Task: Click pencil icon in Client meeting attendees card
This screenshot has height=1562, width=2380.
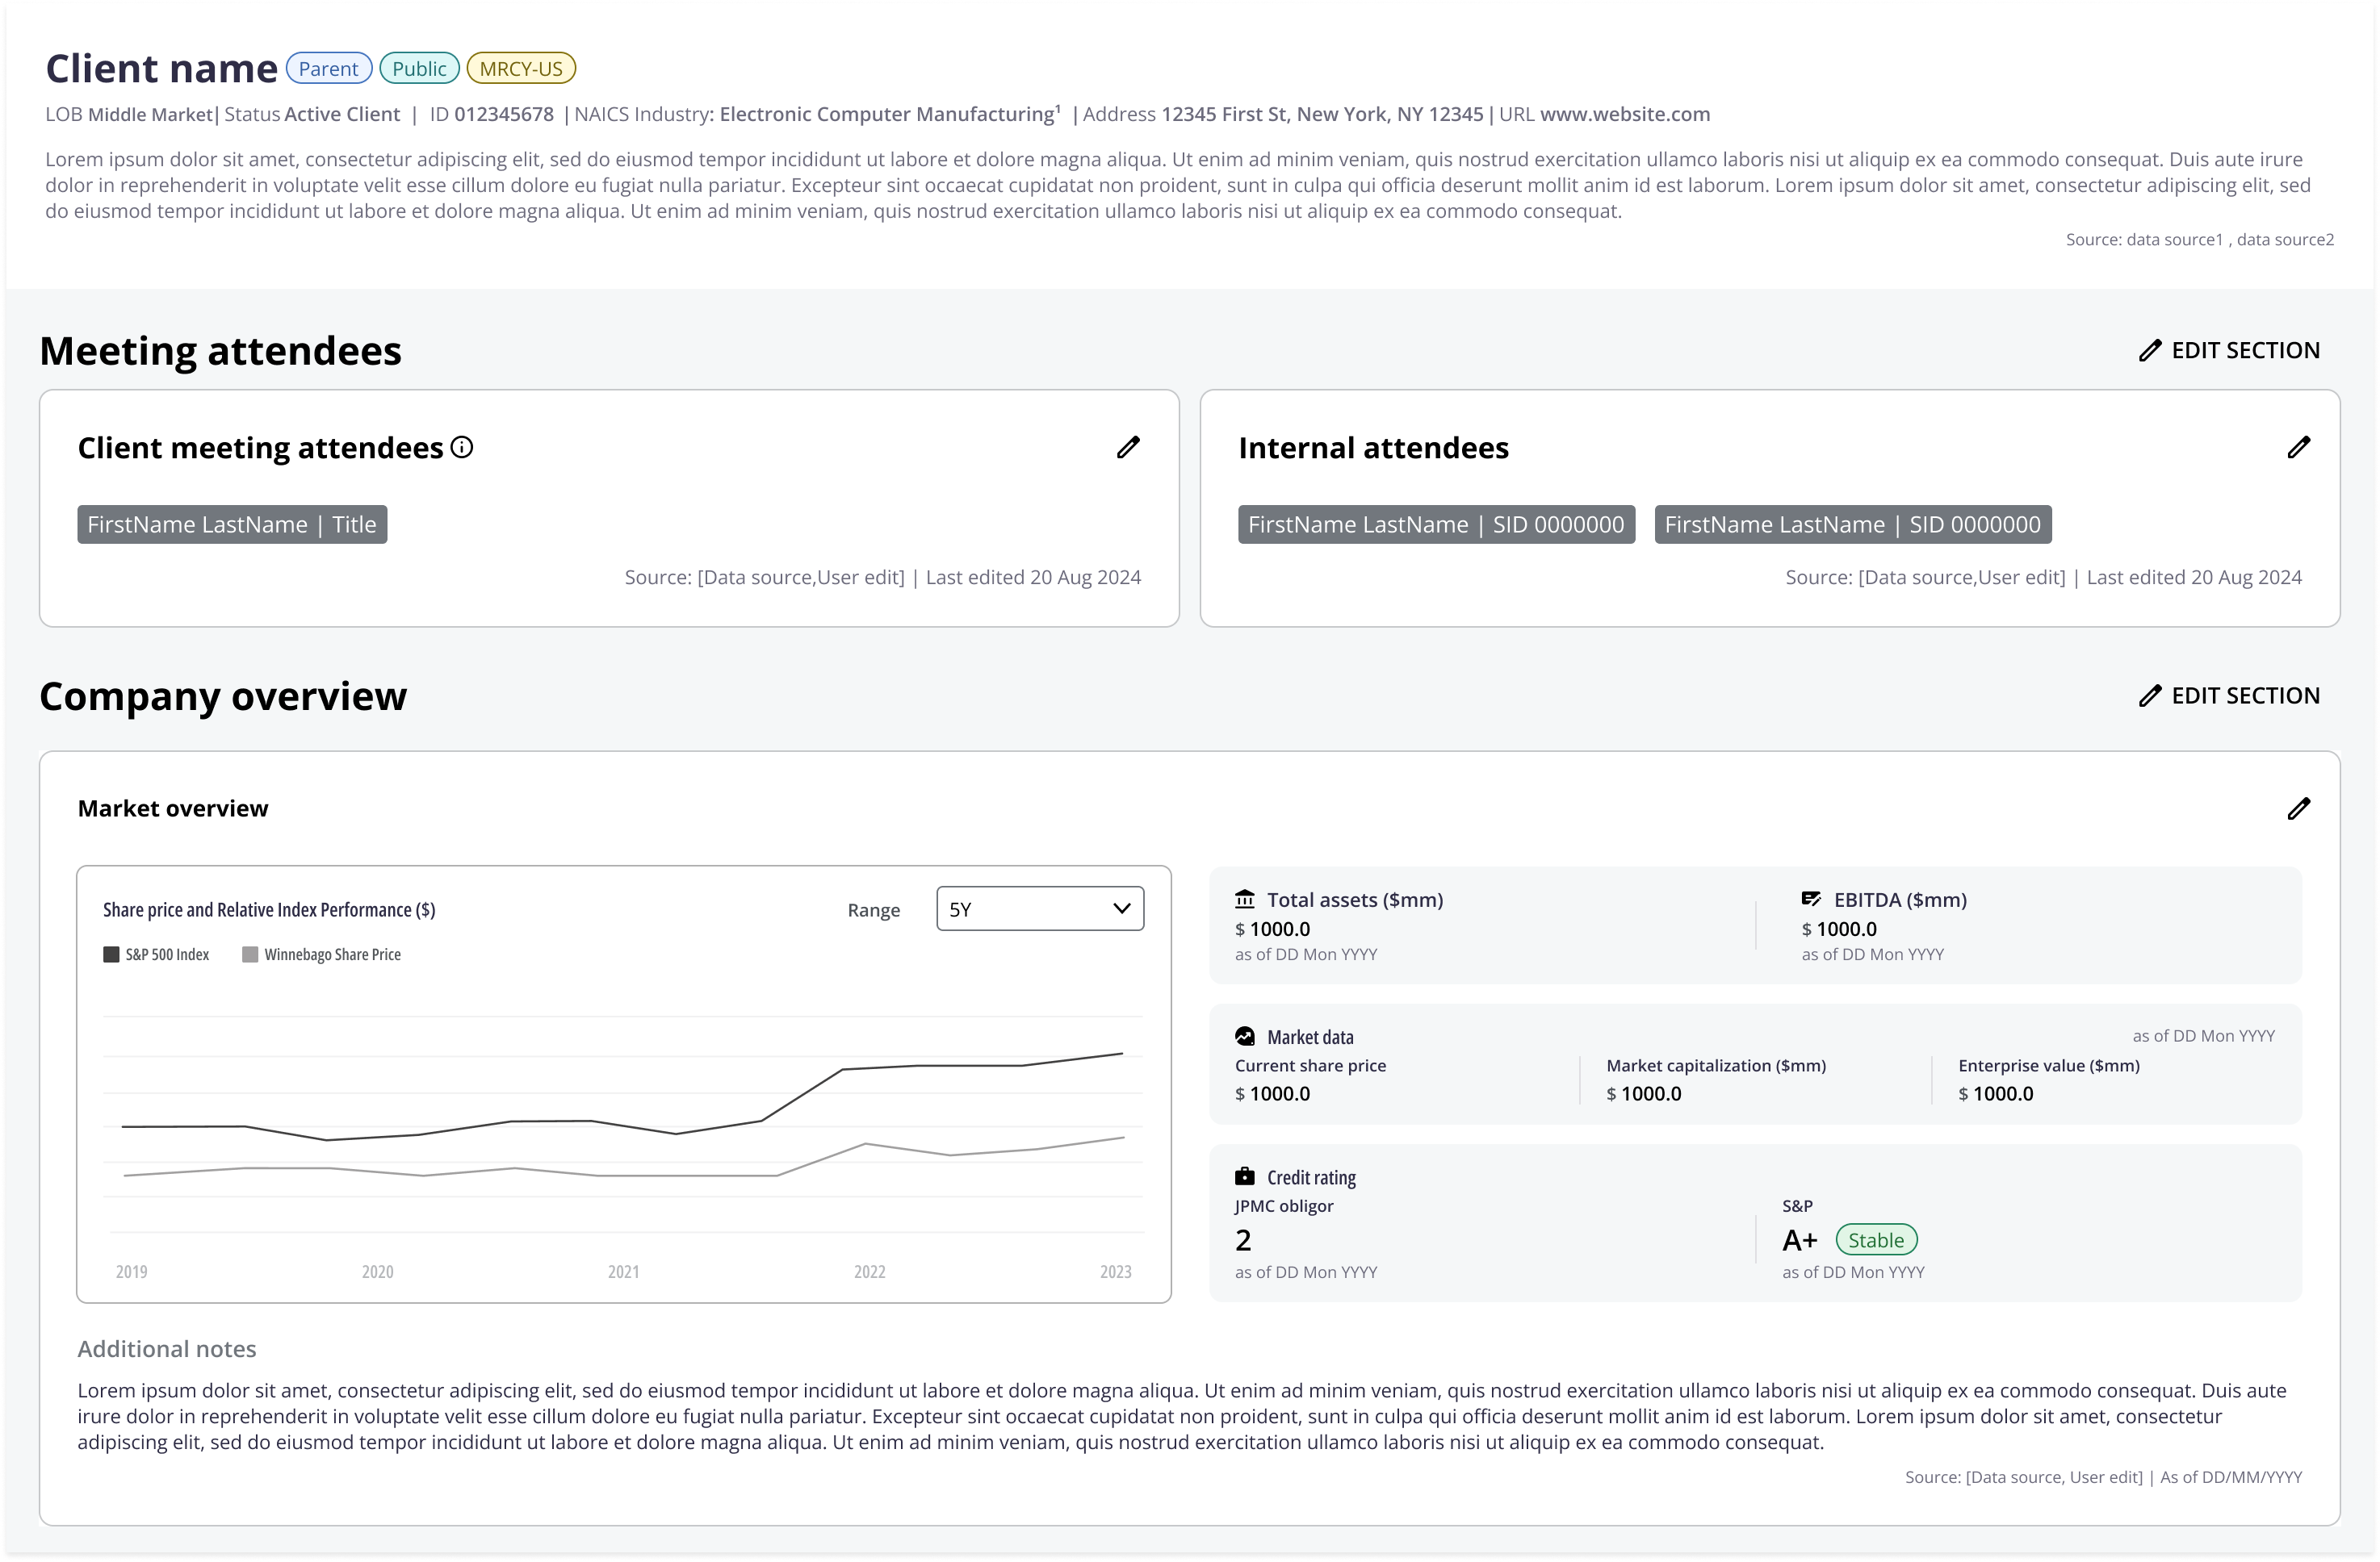Action: point(1128,447)
